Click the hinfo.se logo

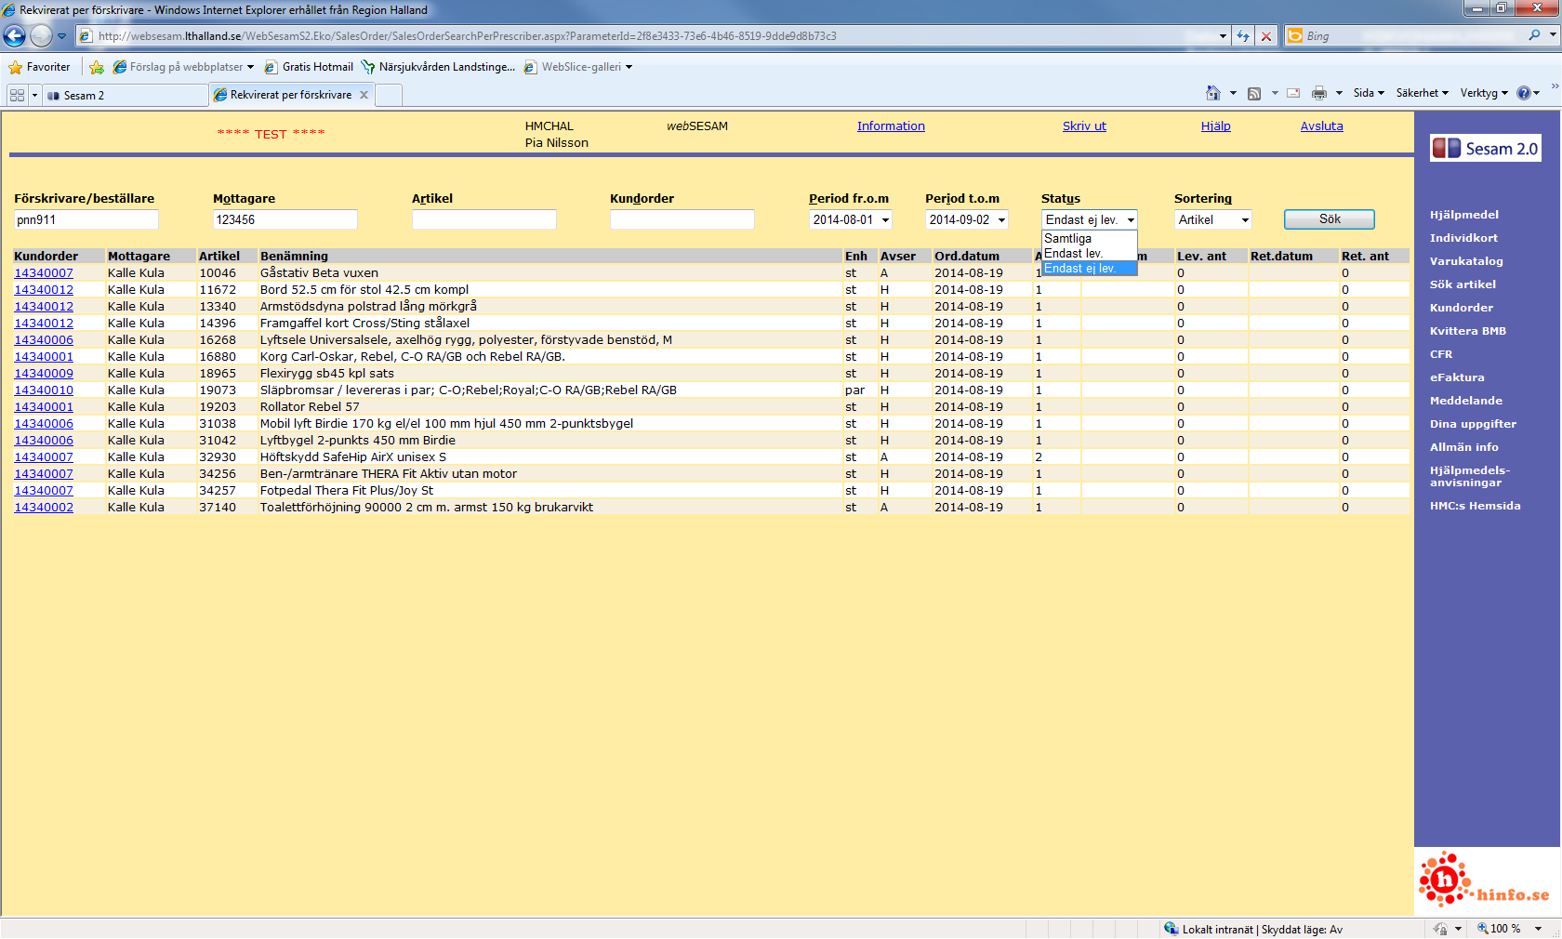tap(1486, 879)
